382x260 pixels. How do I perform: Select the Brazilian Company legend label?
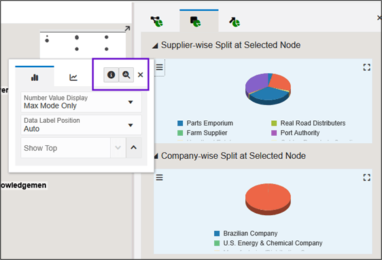coord(250,234)
